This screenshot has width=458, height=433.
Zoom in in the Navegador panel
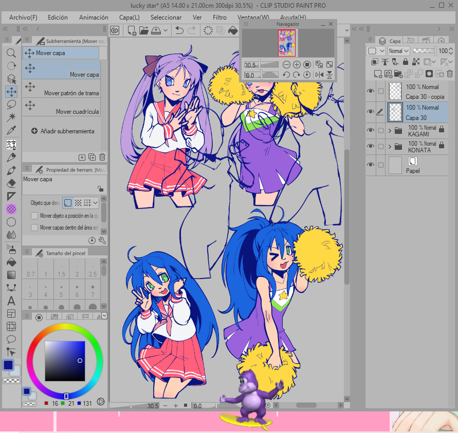pos(297,65)
